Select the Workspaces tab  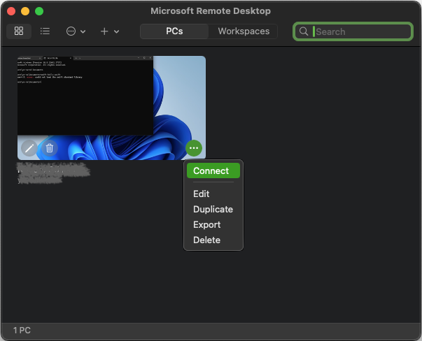244,31
